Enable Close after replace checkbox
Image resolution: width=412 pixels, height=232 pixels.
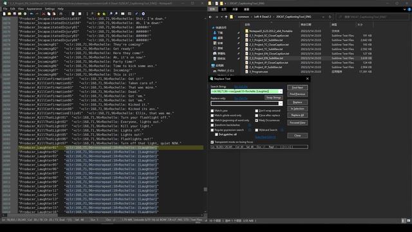(257, 115)
